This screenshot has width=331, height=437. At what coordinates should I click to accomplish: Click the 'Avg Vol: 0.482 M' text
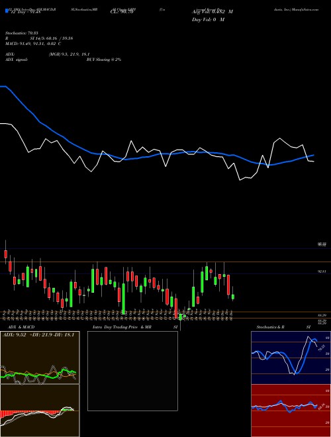213,12
